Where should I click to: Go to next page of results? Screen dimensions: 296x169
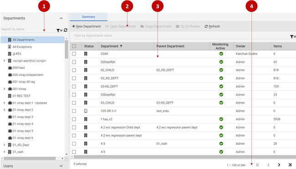point(279,165)
